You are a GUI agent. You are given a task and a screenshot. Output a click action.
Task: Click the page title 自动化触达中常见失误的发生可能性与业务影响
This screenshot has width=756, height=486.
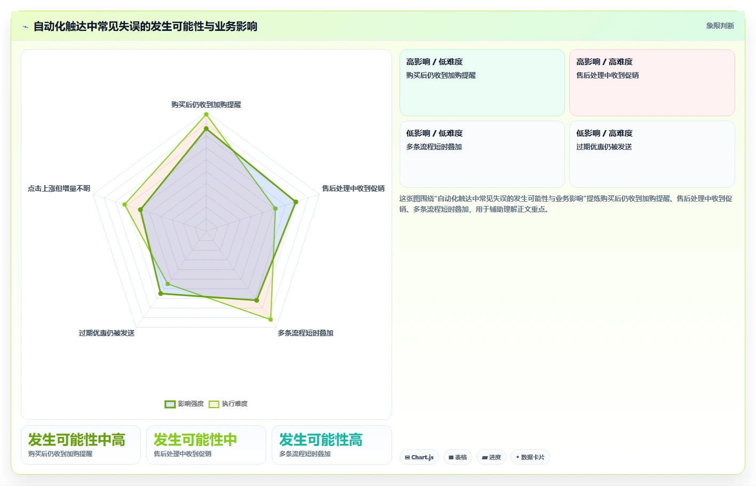(x=145, y=26)
